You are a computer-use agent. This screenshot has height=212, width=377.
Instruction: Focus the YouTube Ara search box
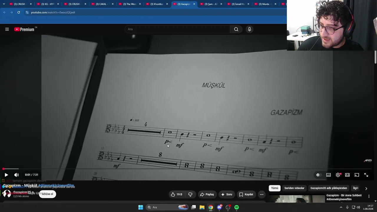coord(177,29)
